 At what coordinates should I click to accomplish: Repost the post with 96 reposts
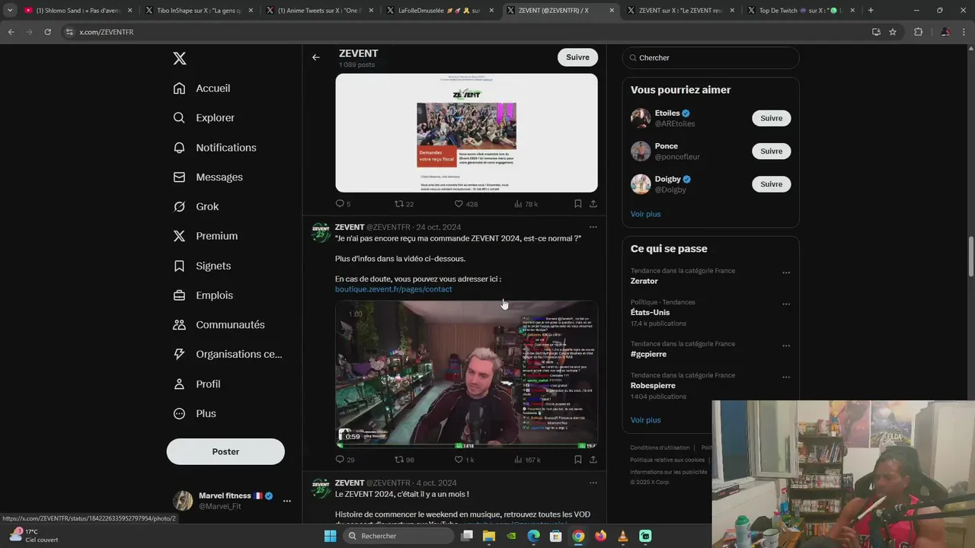404,460
